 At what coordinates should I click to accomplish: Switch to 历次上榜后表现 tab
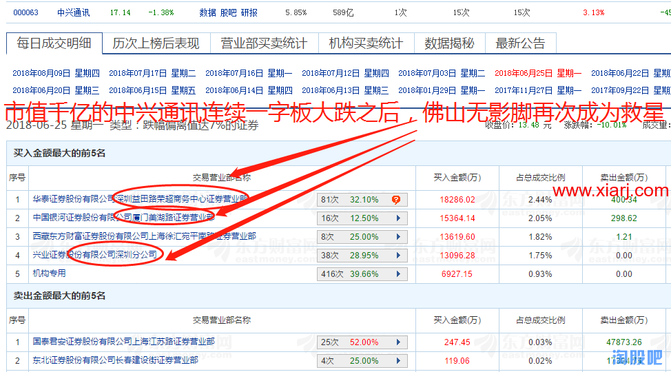[156, 43]
